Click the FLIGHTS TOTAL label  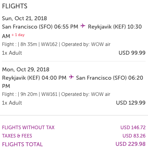[23, 144]
